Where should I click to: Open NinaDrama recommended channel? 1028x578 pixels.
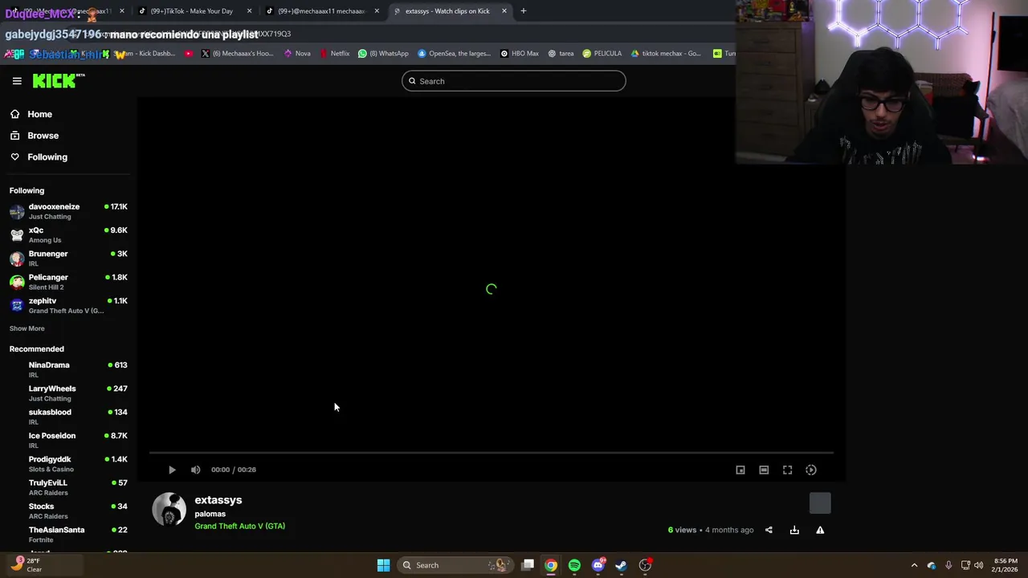(68, 369)
